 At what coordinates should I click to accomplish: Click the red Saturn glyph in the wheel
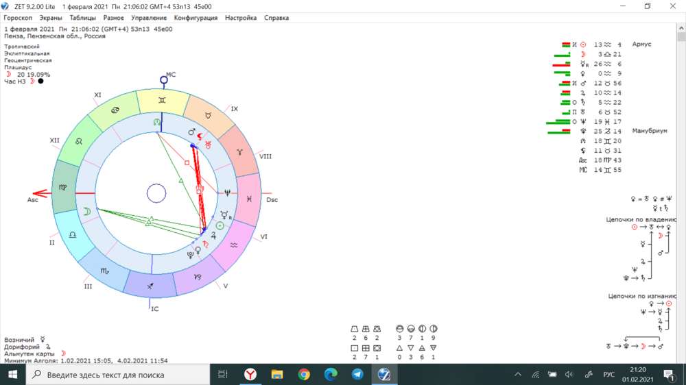click(x=206, y=245)
